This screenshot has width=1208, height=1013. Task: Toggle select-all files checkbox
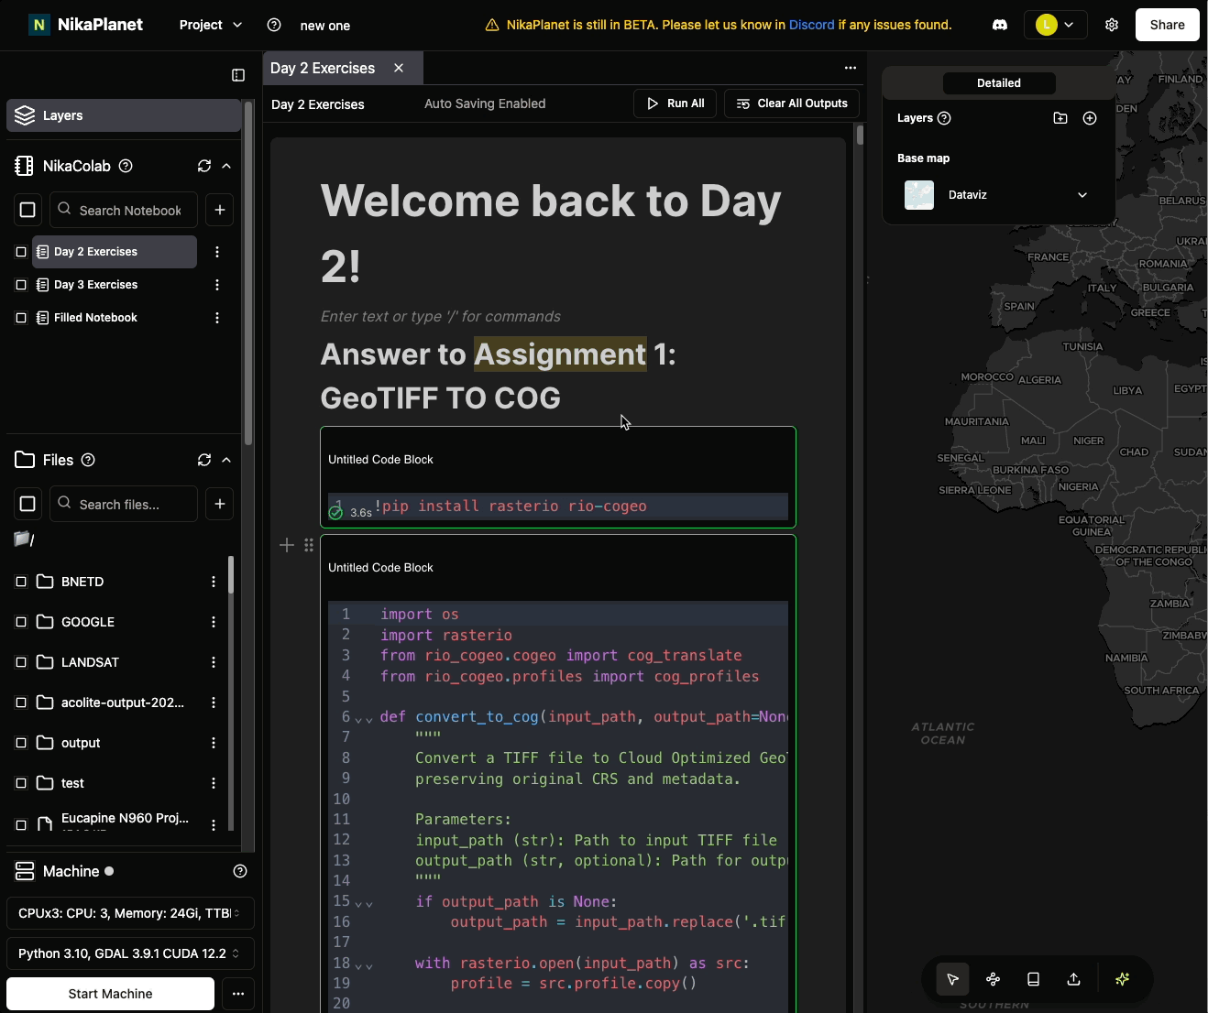pos(27,504)
